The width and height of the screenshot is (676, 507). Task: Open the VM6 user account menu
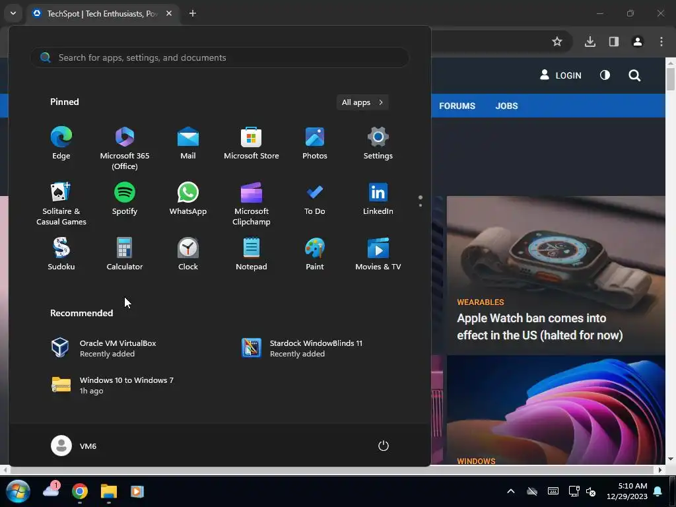point(74,446)
